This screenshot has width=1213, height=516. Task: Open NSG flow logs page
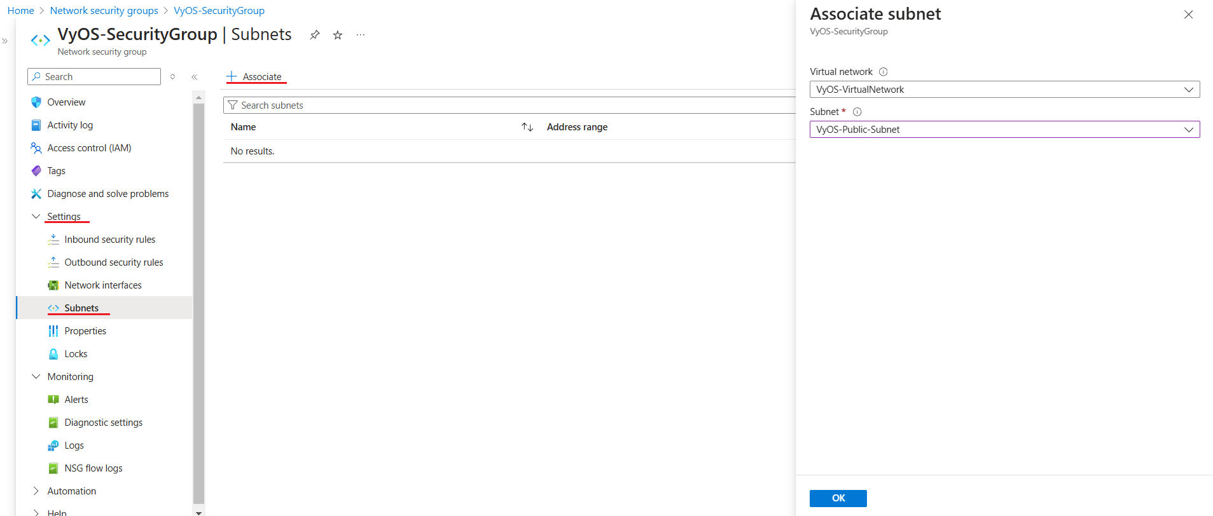(93, 468)
